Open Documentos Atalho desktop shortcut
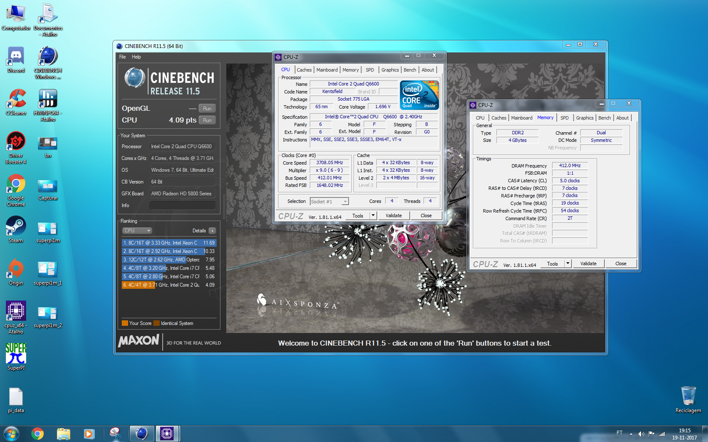The image size is (708, 442). (x=48, y=20)
